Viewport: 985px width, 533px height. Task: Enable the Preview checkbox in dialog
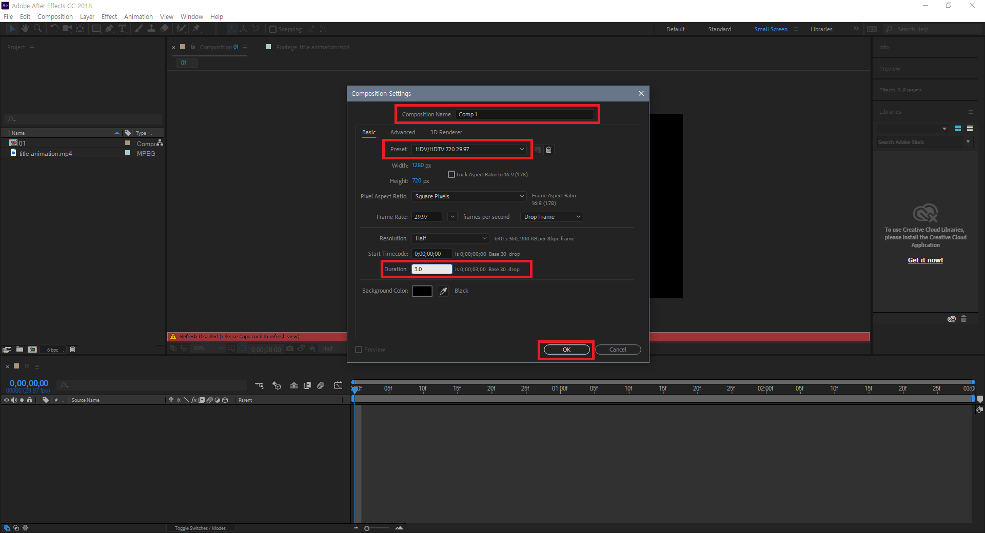click(x=359, y=350)
